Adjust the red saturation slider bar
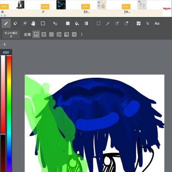This screenshot has height=172, width=172. click(3, 94)
